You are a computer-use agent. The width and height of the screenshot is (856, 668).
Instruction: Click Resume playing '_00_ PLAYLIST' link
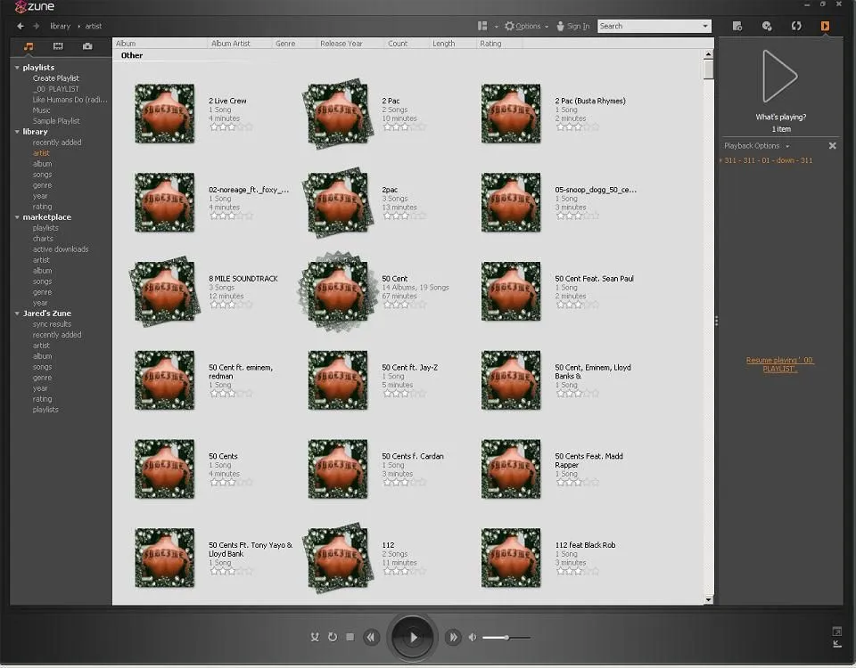point(779,364)
